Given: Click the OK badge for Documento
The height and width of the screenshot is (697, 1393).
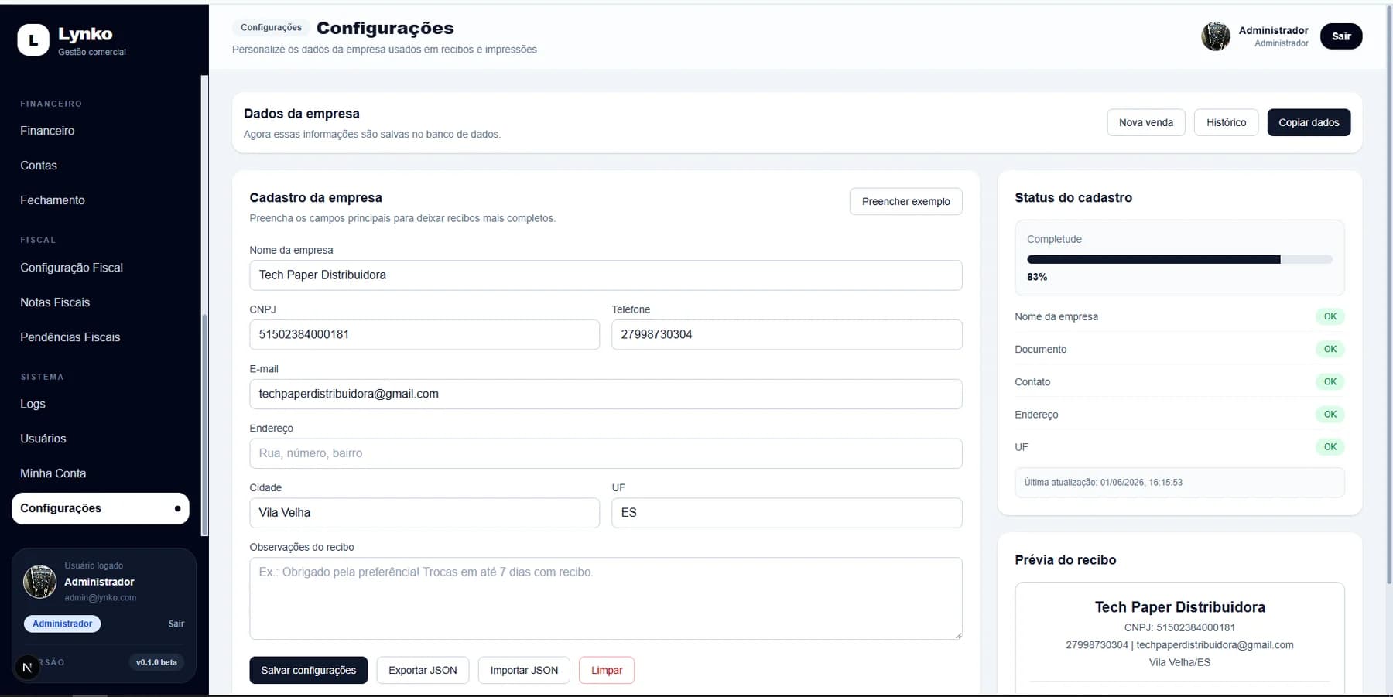Looking at the screenshot, I should tap(1330, 349).
